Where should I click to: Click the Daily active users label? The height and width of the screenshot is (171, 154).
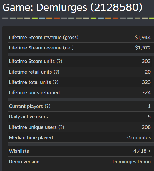[x=29, y=117]
